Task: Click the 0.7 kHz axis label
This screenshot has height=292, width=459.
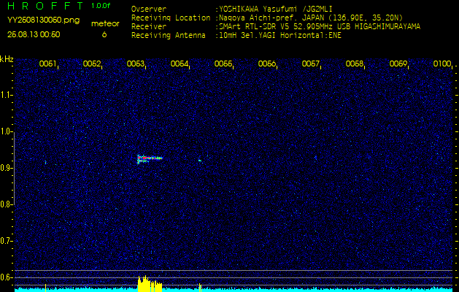Action: [6, 241]
